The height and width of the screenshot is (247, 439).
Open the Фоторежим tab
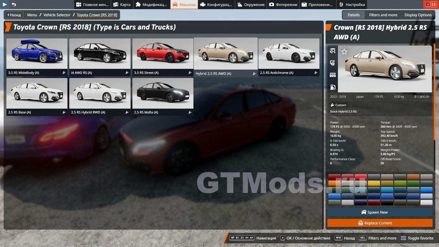click(x=283, y=5)
